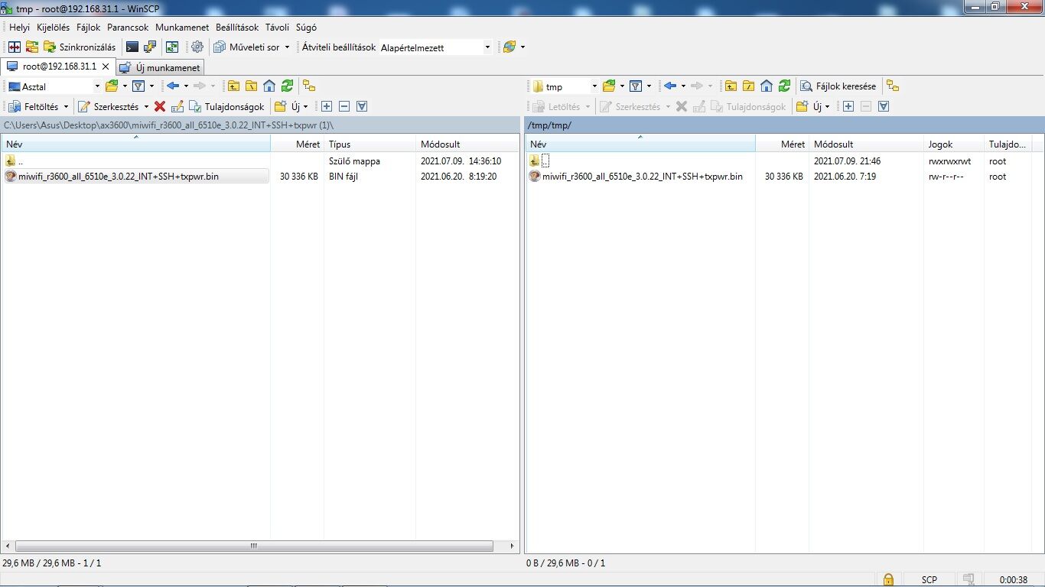Click the local select all icon
This screenshot has height=587, width=1045.
point(362,107)
